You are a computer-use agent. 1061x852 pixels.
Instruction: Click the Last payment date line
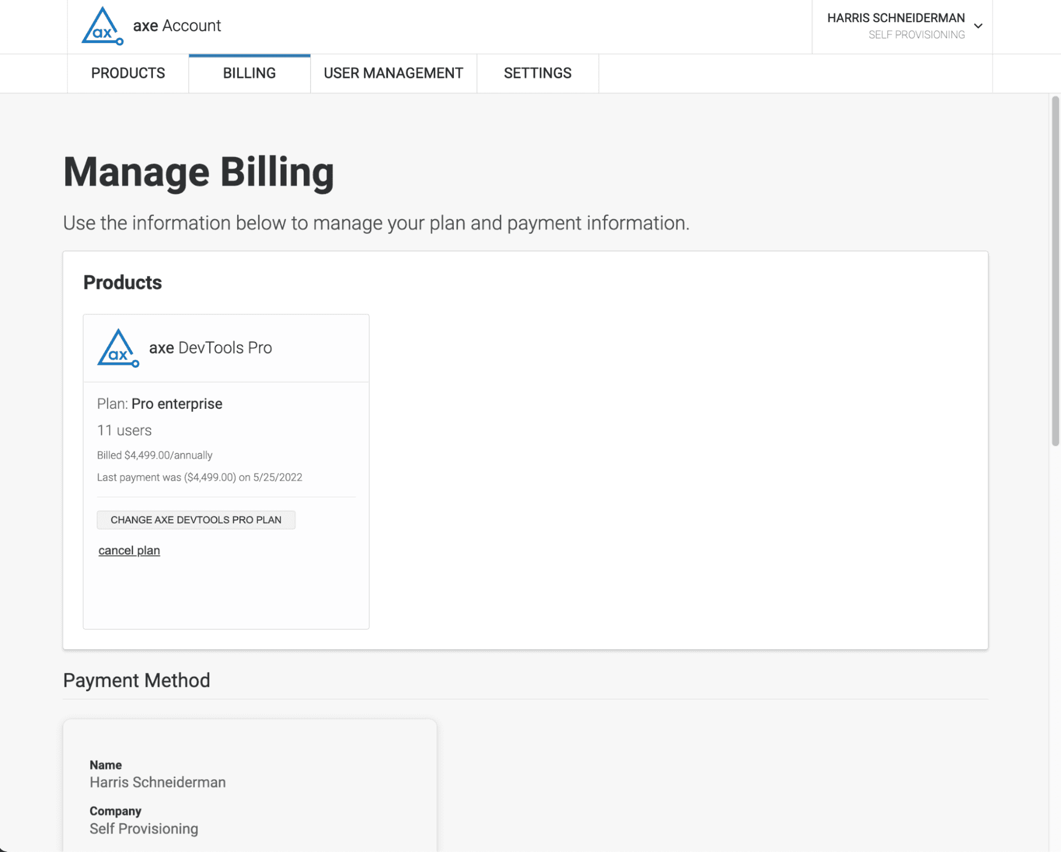click(200, 477)
